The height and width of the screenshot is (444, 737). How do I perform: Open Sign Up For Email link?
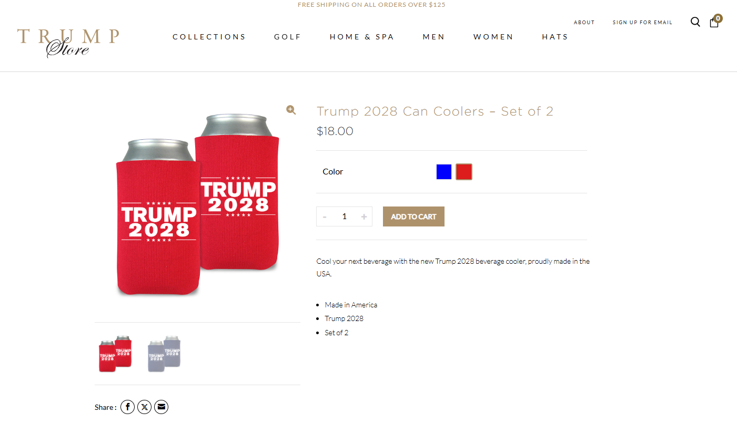(x=642, y=23)
